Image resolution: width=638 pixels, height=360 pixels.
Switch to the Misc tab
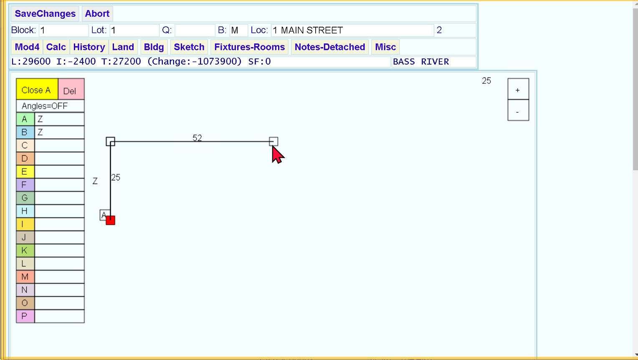click(x=385, y=47)
